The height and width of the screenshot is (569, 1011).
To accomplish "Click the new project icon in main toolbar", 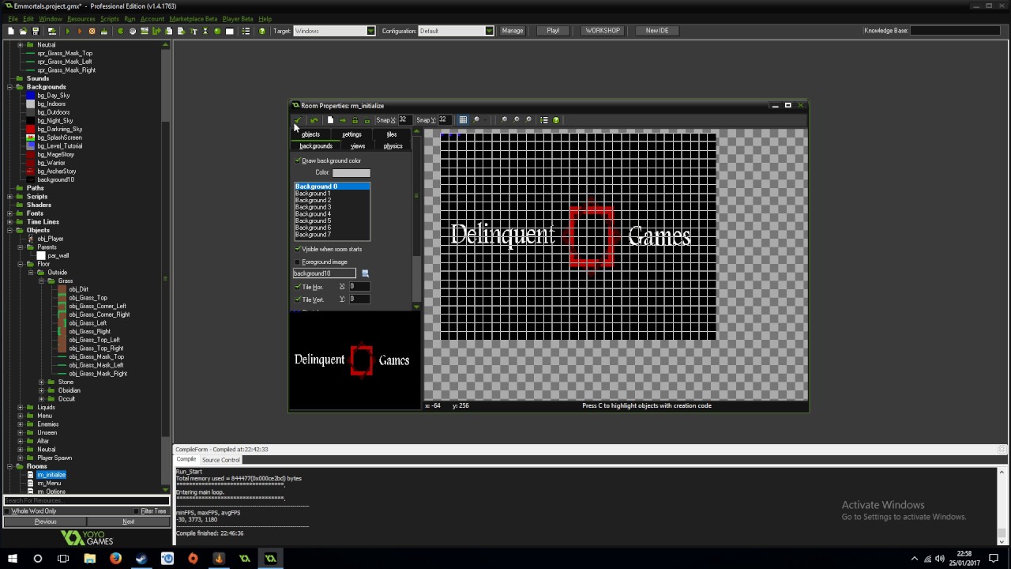I will point(11,31).
